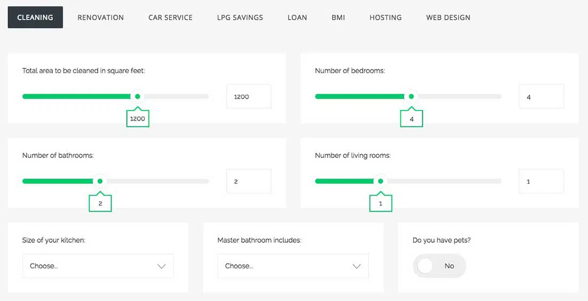Viewport: 588px width, 301px height.
Task: Select the Web Design tab
Action: click(x=448, y=17)
